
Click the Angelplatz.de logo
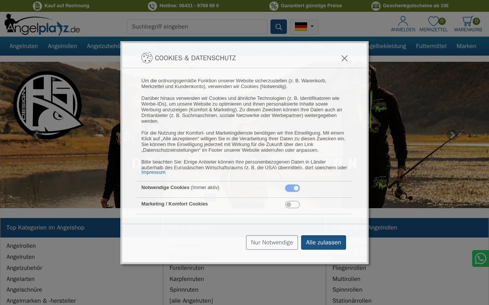click(42, 25)
